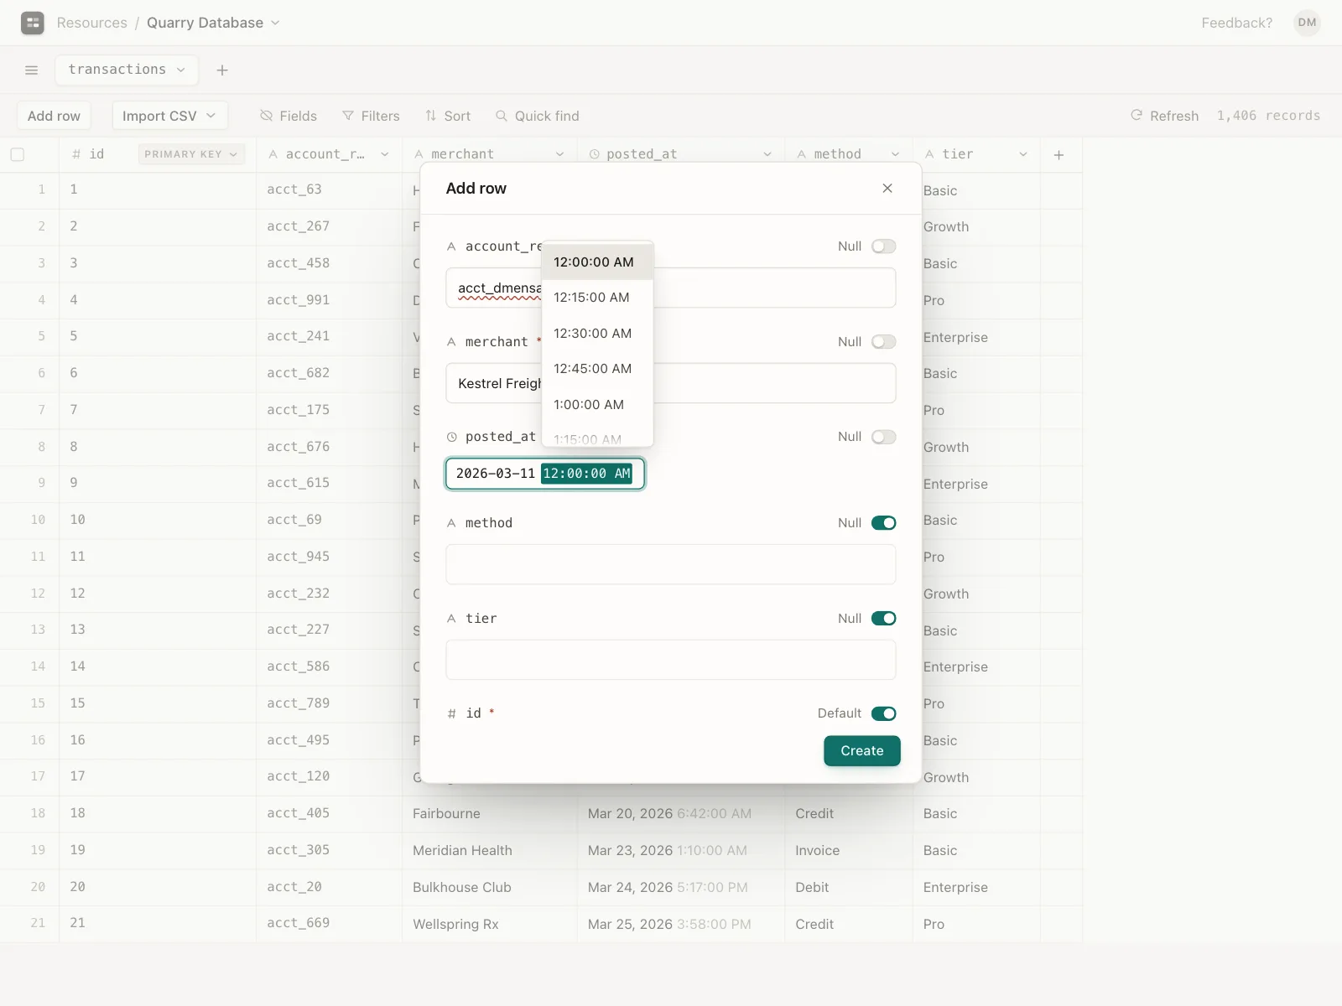Select 12:45:00 AM time option

(597, 369)
